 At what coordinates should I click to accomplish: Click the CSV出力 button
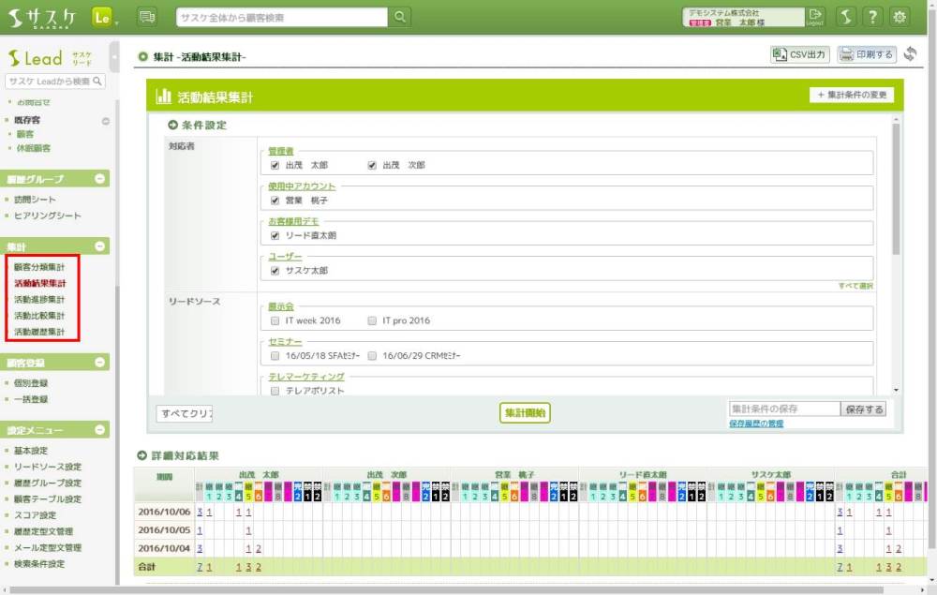(799, 55)
